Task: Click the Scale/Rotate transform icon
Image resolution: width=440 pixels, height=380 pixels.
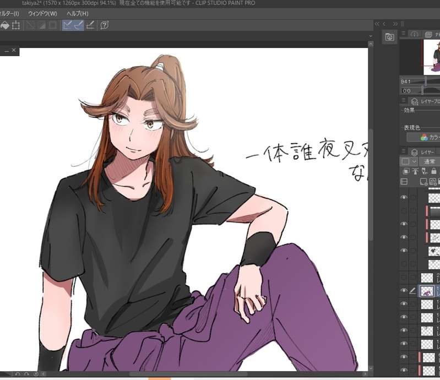Action: (16, 25)
